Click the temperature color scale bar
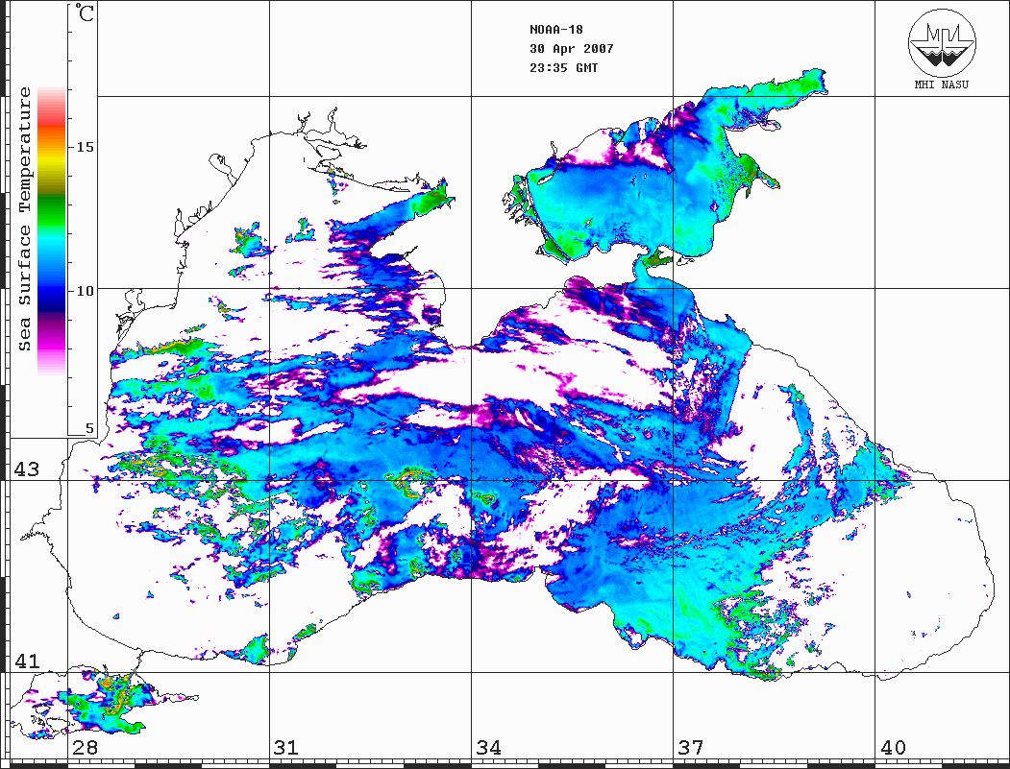Screen dimensions: 1010x769 click(x=52, y=231)
